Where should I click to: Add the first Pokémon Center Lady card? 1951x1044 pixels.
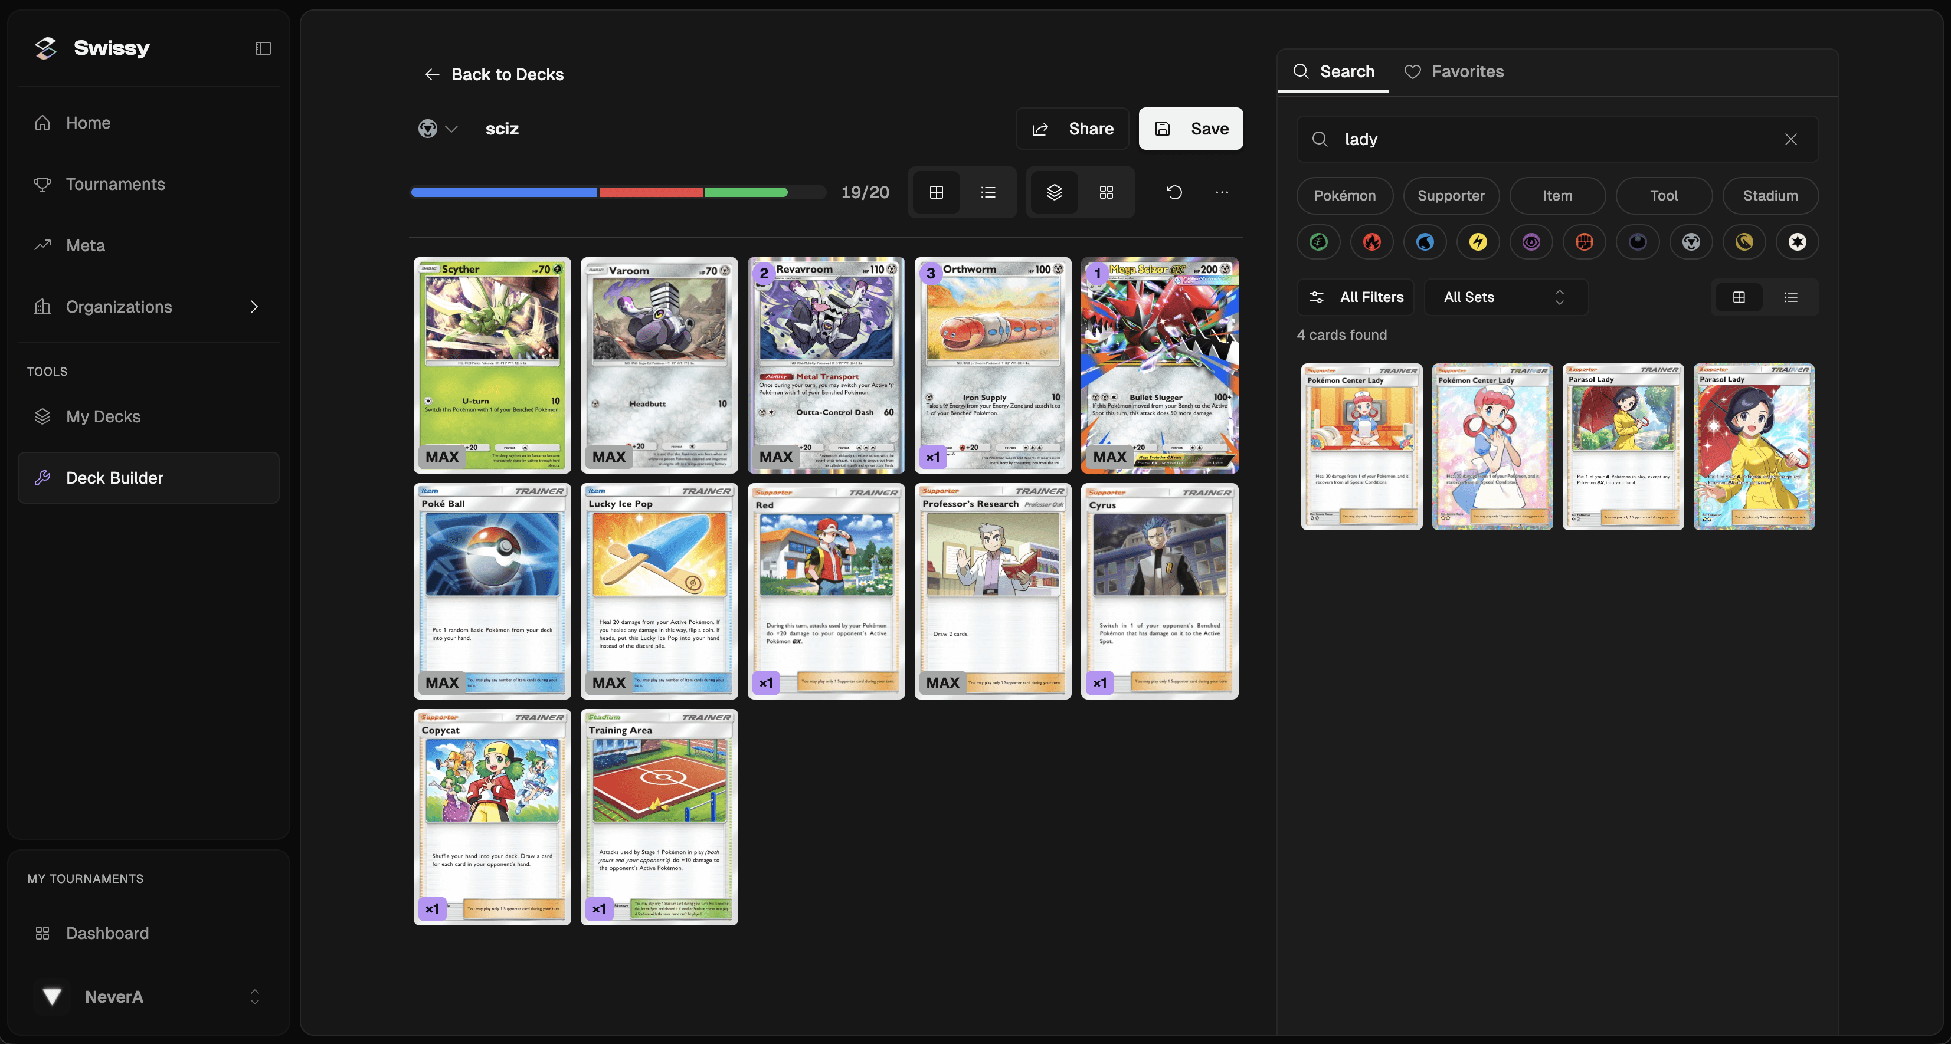[x=1361, y=447]
